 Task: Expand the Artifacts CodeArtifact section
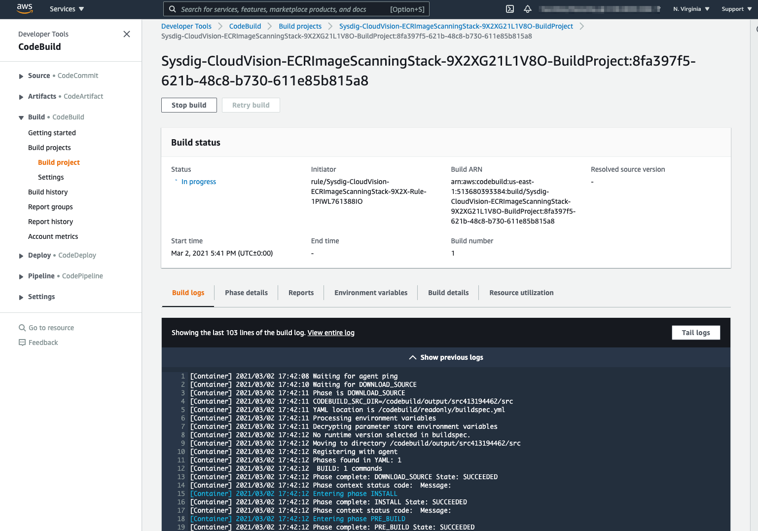tap(21, 97)
